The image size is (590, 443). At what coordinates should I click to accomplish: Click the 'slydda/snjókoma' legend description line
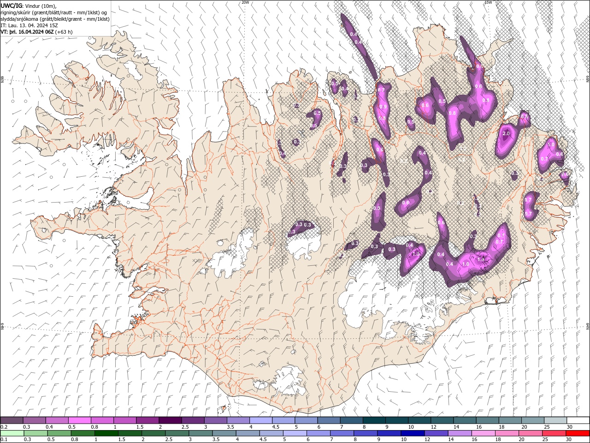point(55,19)
